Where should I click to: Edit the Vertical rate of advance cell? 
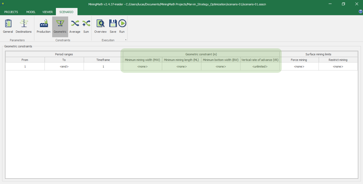[260, 67]
